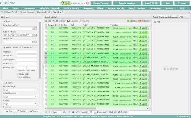Click the Reading toolbar icon

tap(81, 21)
